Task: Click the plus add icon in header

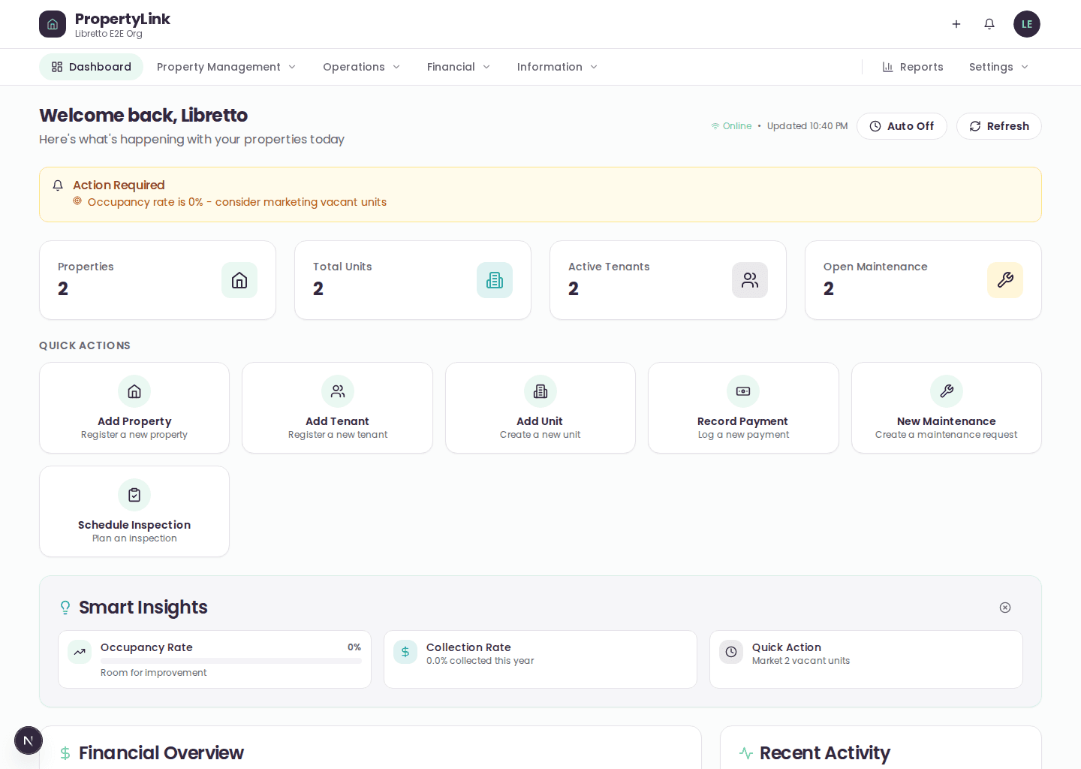Action: 956,24
